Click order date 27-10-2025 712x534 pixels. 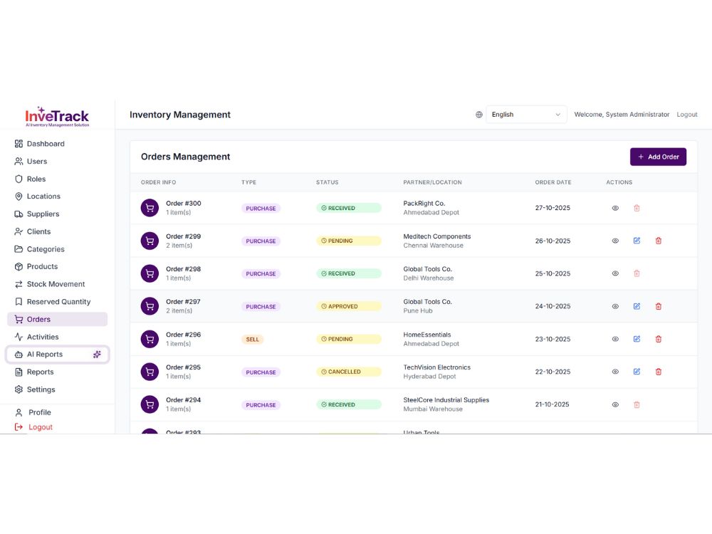553,208
